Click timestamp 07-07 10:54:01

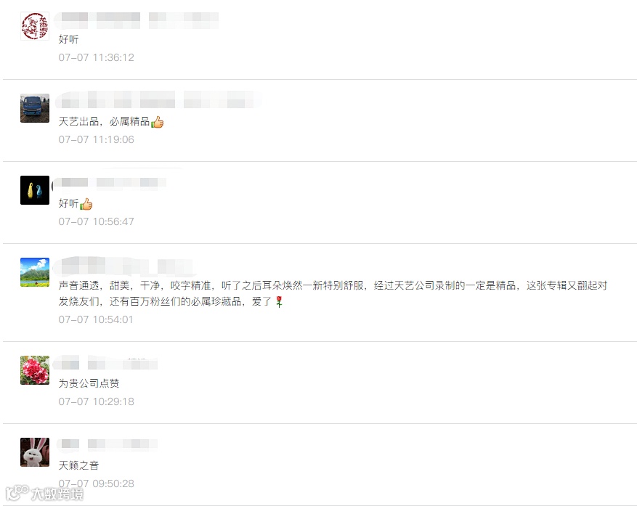(x=96, y=319)
